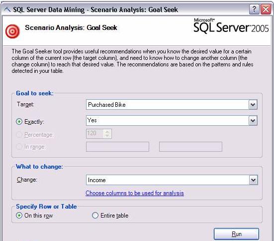Click the What to change group label
The image size is (274, 241).
(39, 167)
